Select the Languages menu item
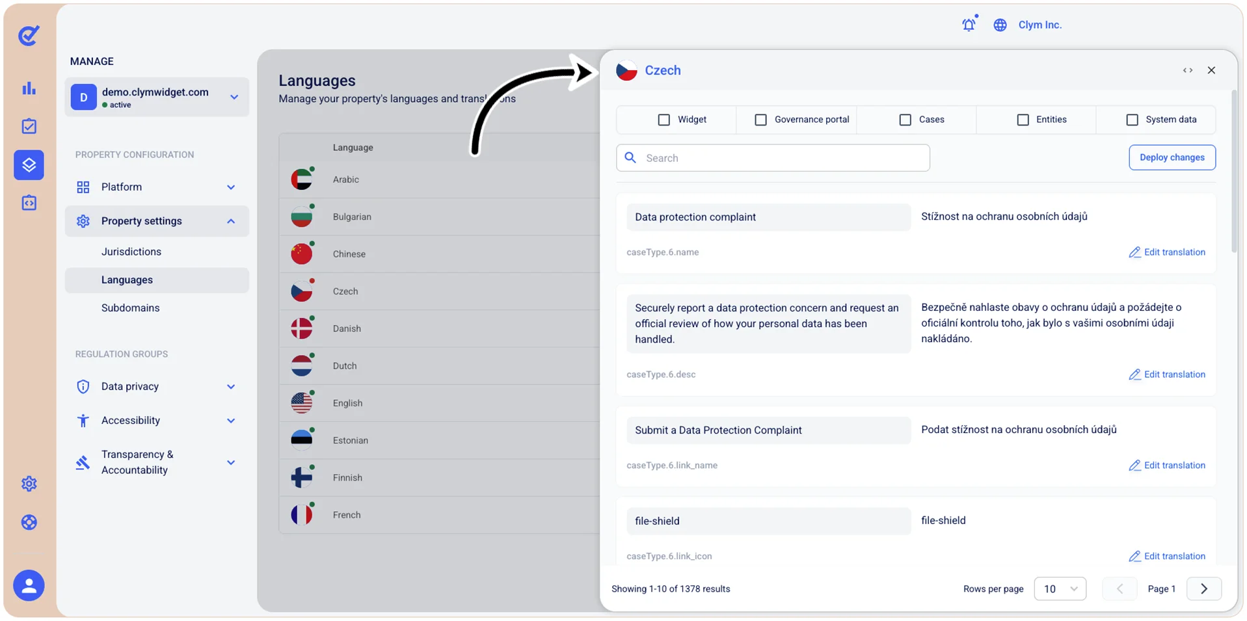 pyautogui.click(x=157, y=280)
